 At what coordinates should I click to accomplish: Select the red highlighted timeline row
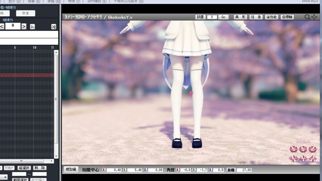pos(27,75)
